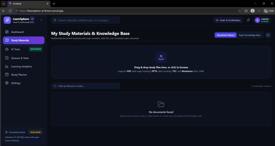
Task: Open Quizzes & Tests
Action: (x=24, y=58)
